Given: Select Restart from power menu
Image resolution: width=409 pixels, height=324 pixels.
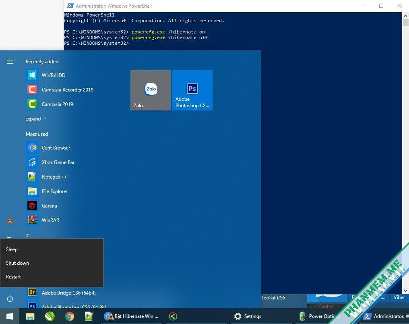Looking at the screenshot, I should pyautogui.click(x=52, y=277).
